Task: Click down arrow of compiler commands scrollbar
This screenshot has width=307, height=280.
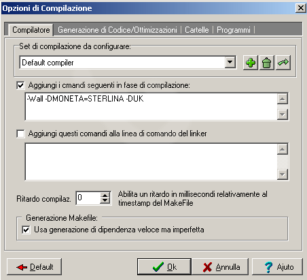Action: [x=283, y=114]
